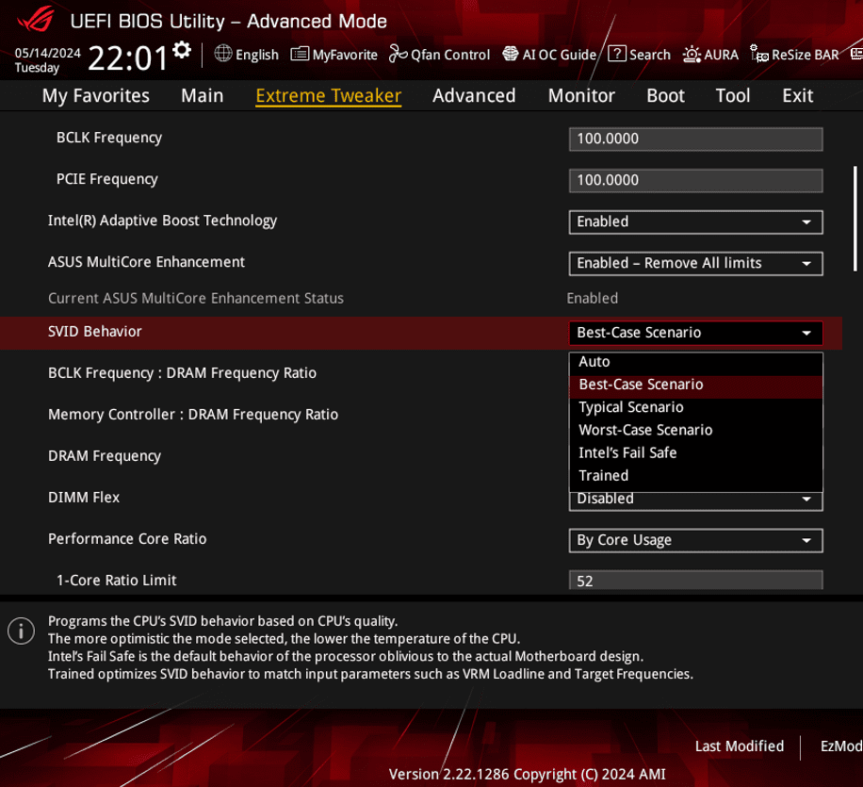Click arrow of SVID Behavior dropdown
Image resolution: width=863 pixels, height=787 pixels.
pos(806,334)
